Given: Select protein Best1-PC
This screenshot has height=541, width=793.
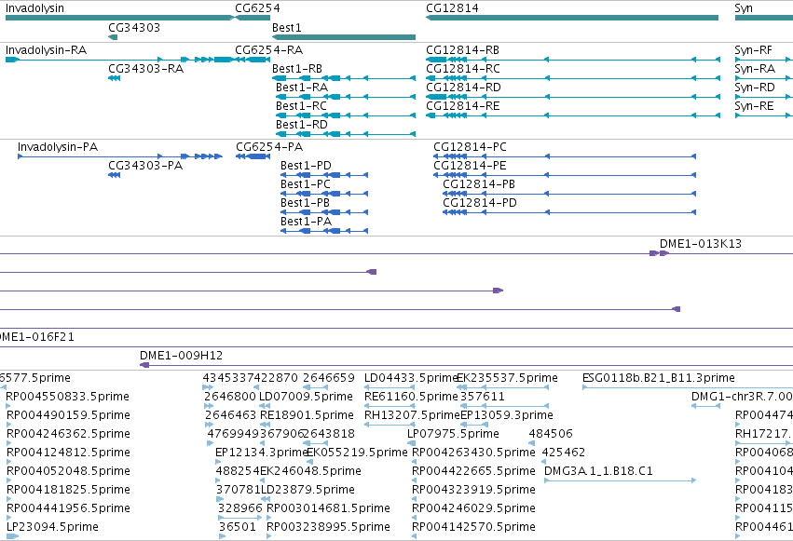Looking at the screenshot, I should [x=324, y=194].
